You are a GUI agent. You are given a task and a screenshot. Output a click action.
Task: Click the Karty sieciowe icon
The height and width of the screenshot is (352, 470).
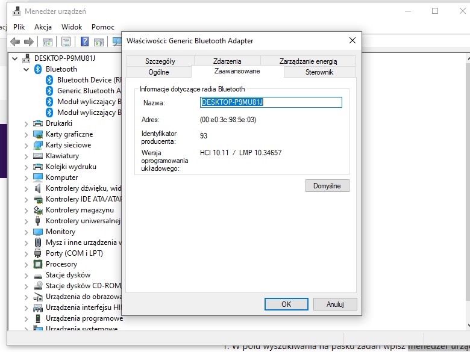(x=38, y=145)
